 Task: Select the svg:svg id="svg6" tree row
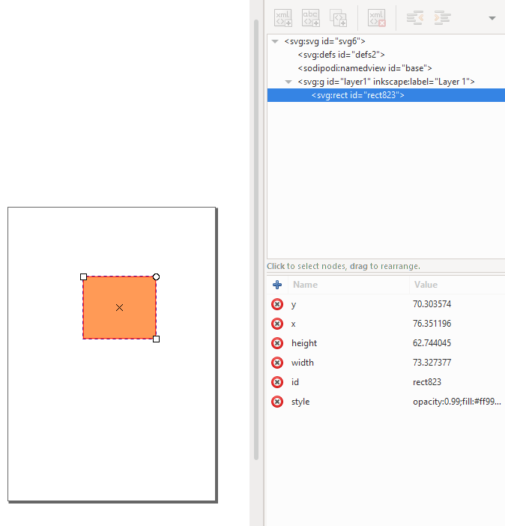pyautogui.click(x=386, y=41)
